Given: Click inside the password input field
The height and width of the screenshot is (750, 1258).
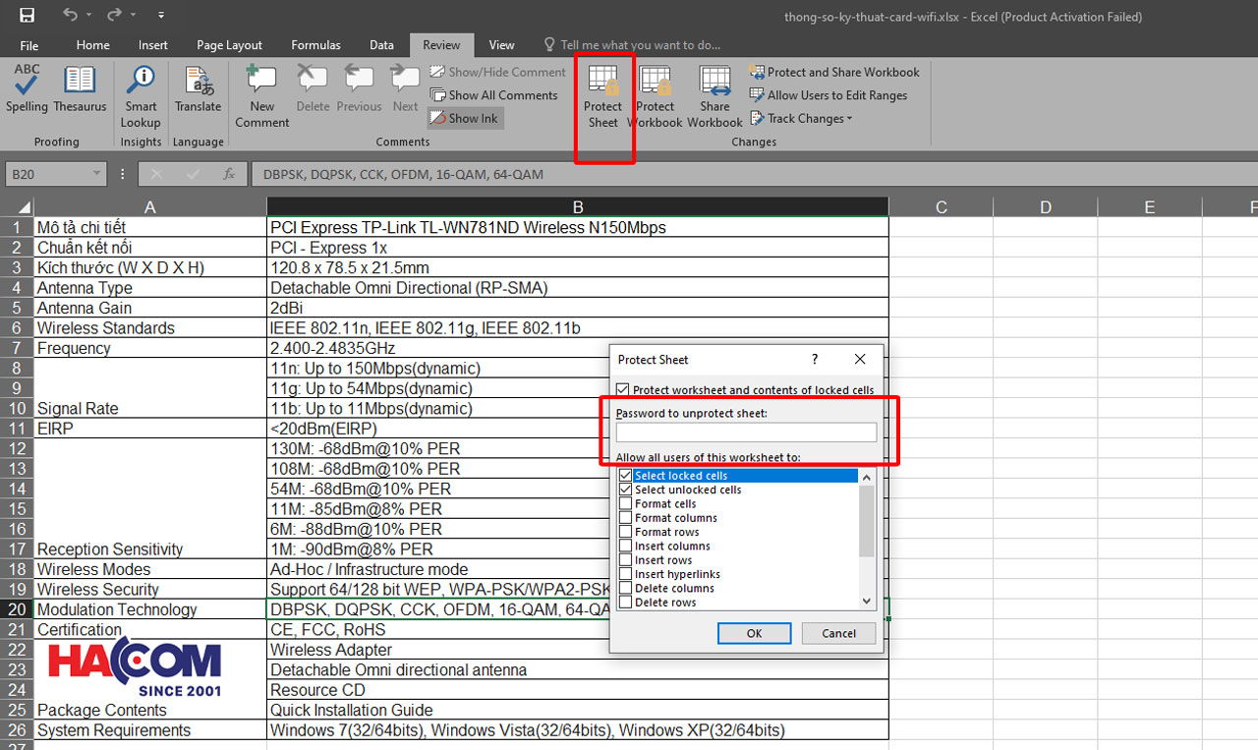Looking at the screenshot, I should click(748, 432).
